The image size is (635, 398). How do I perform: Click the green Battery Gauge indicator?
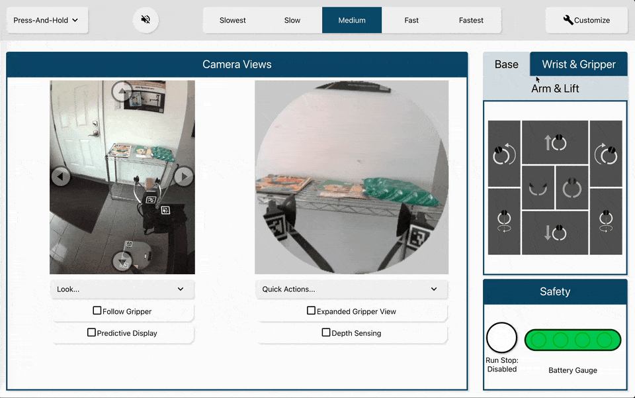tap(573, 340)
